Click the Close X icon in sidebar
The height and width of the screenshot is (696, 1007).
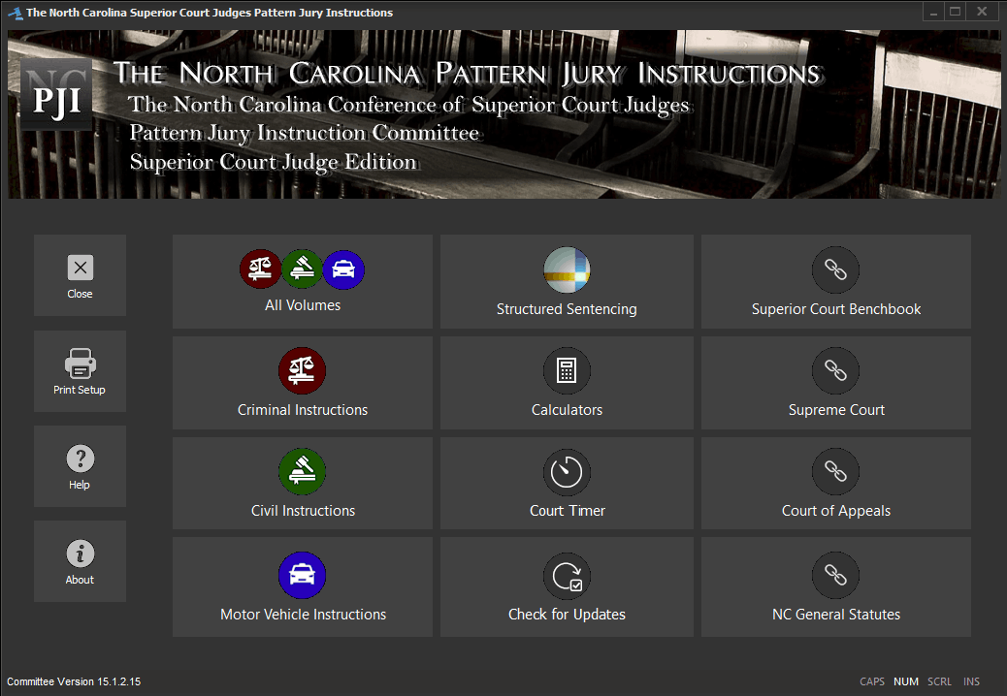pyautogui.click(x=81, y=268)
